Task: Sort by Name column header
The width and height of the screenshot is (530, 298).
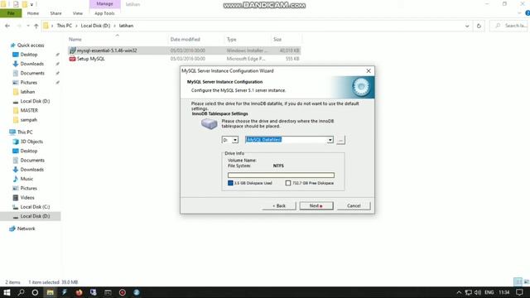Action: (x=118, y=39)
